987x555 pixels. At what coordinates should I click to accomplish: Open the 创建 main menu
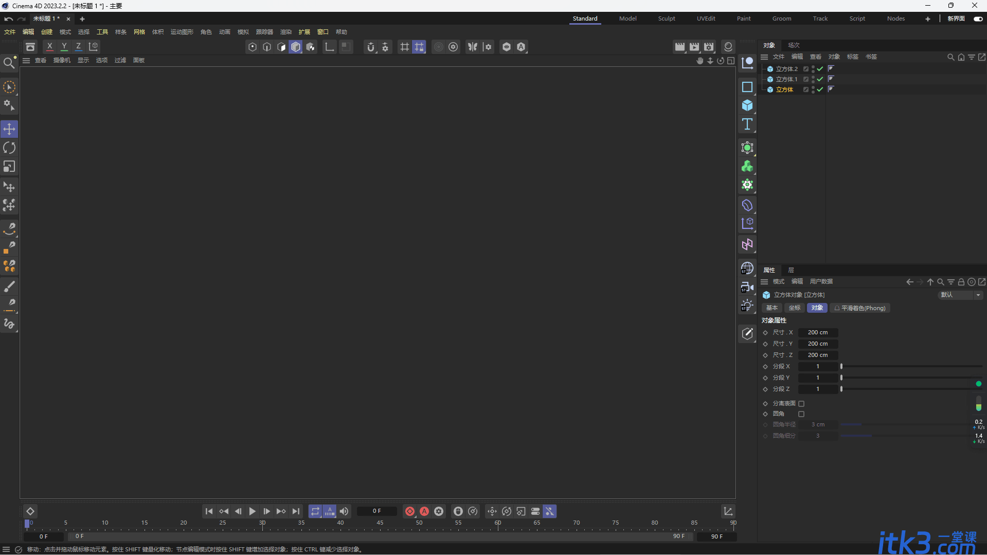[x=47, y=32]
